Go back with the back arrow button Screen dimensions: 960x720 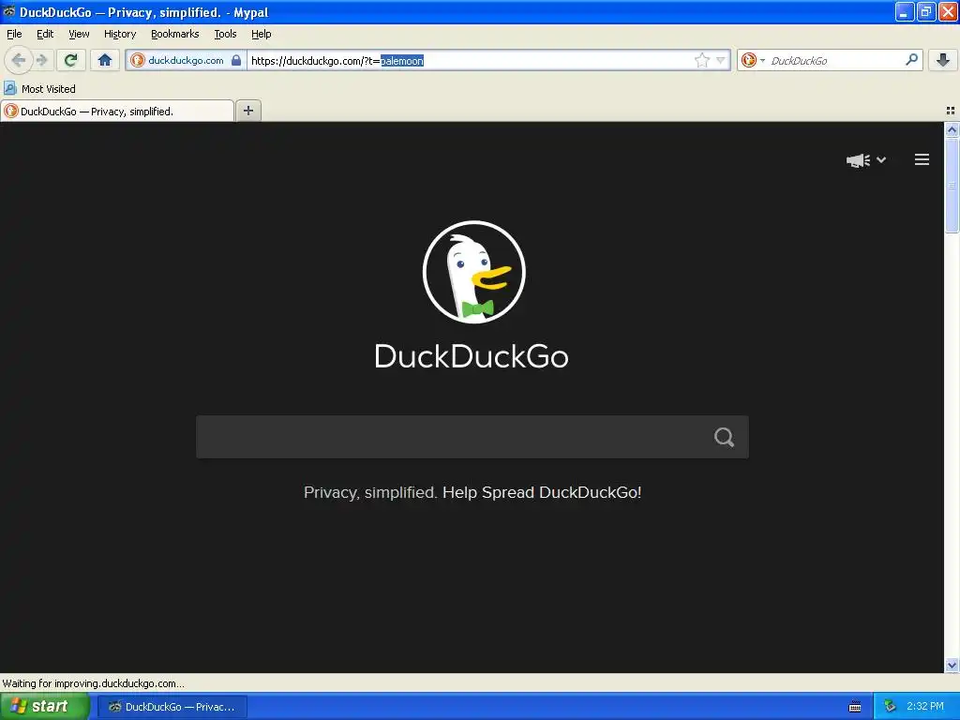pyautogui.click(x=18, y=60)
